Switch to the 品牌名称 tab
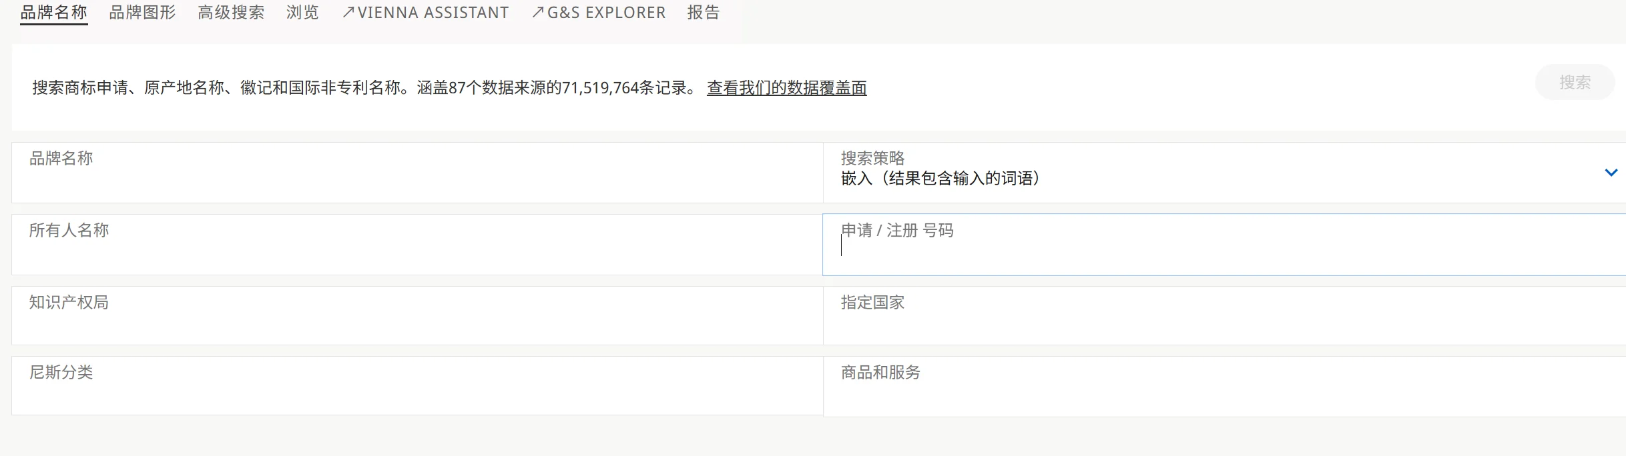The height and width of the screenshot is (456, 1626). [x=53, y=13]
